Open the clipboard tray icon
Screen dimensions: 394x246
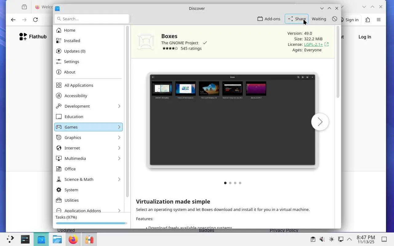[313, 239]
